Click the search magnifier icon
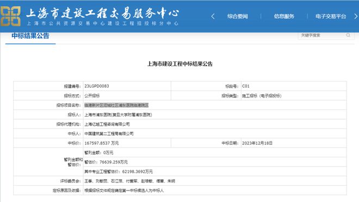359x202 pixels. (348, 35)
